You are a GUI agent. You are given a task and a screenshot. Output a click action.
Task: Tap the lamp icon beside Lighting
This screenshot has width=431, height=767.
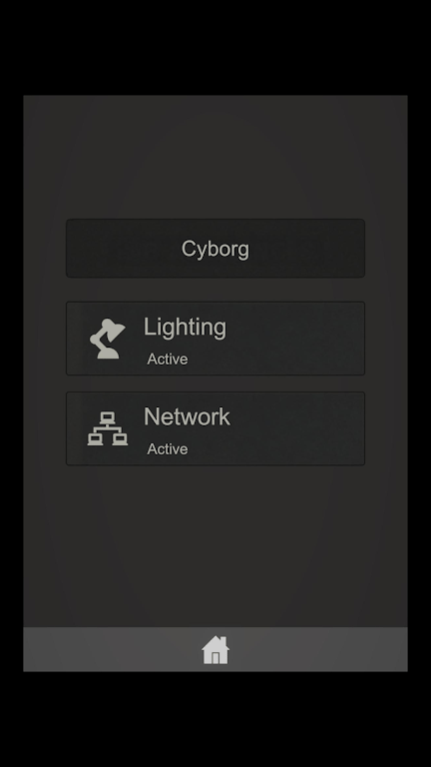[x=108, y=339]
